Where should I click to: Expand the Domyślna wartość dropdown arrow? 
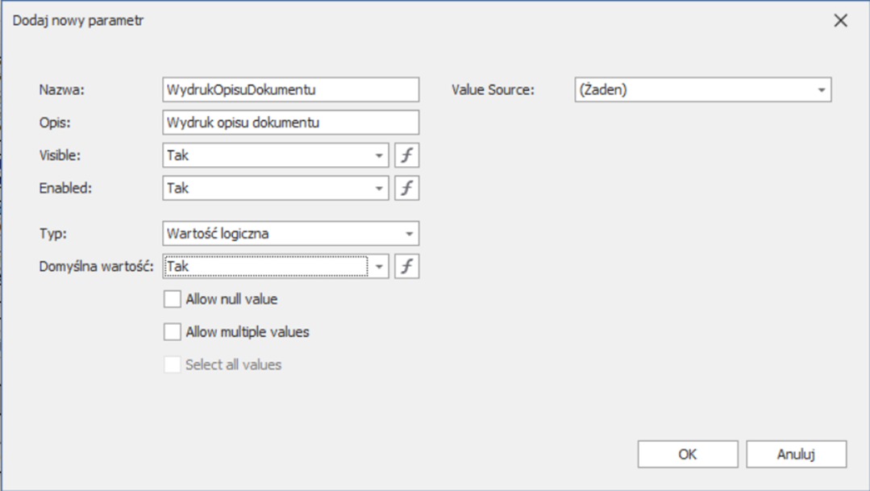click(x=379, y=266)
